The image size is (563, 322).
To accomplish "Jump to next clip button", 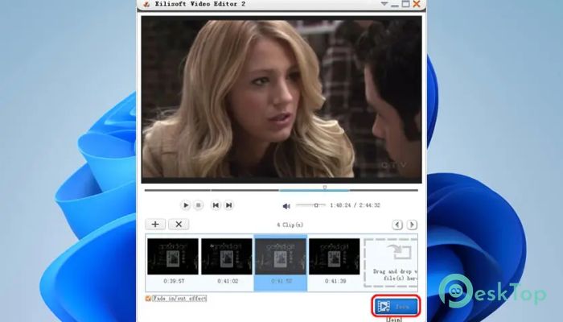I will pos(228,205).
